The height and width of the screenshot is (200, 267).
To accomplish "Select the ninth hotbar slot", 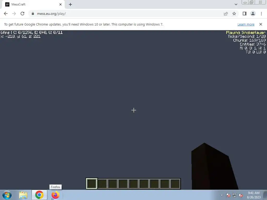I will 175,184.
